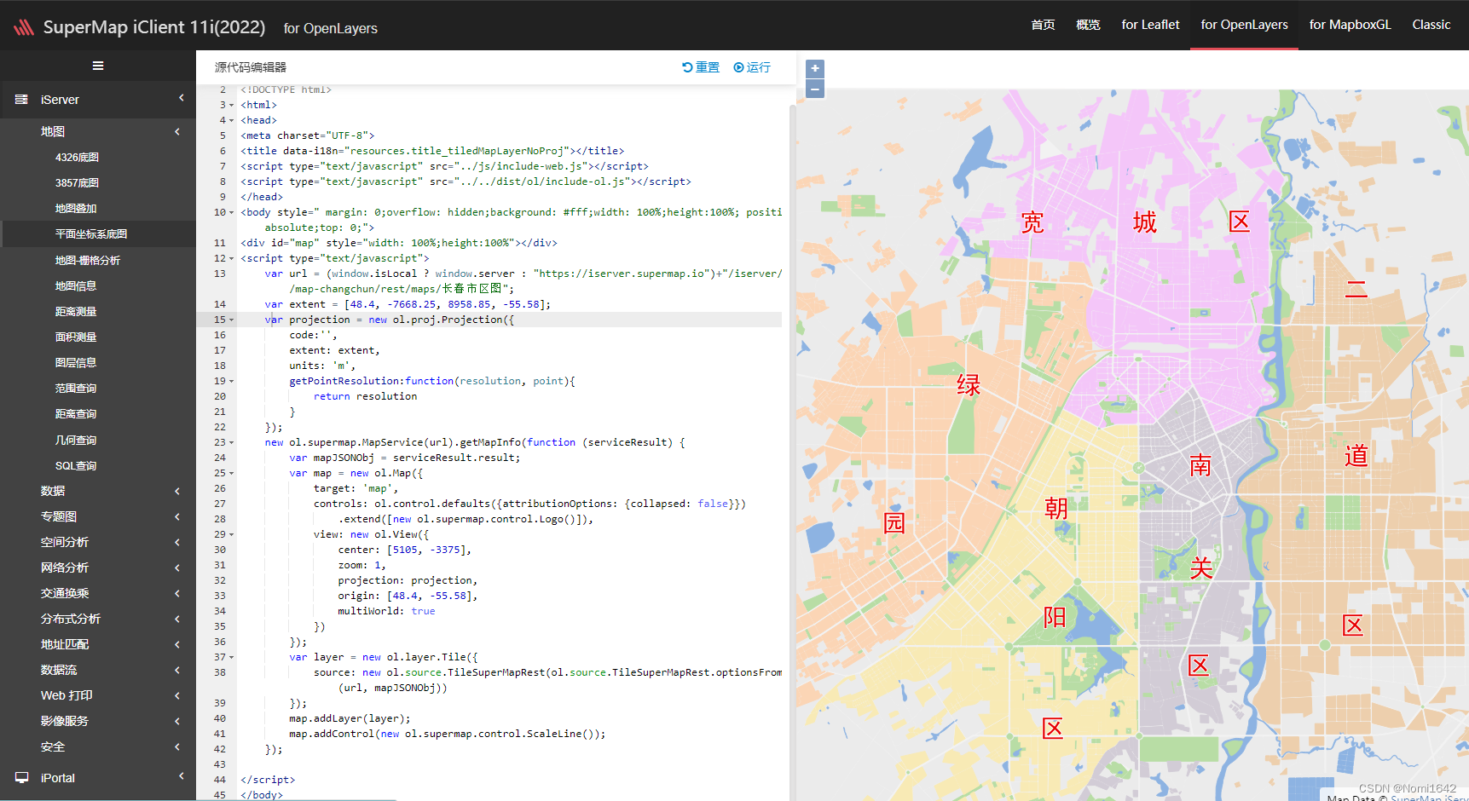Switch to for OpenLayers tab
1469x801 pixels.
click(x=1244, y=25)
